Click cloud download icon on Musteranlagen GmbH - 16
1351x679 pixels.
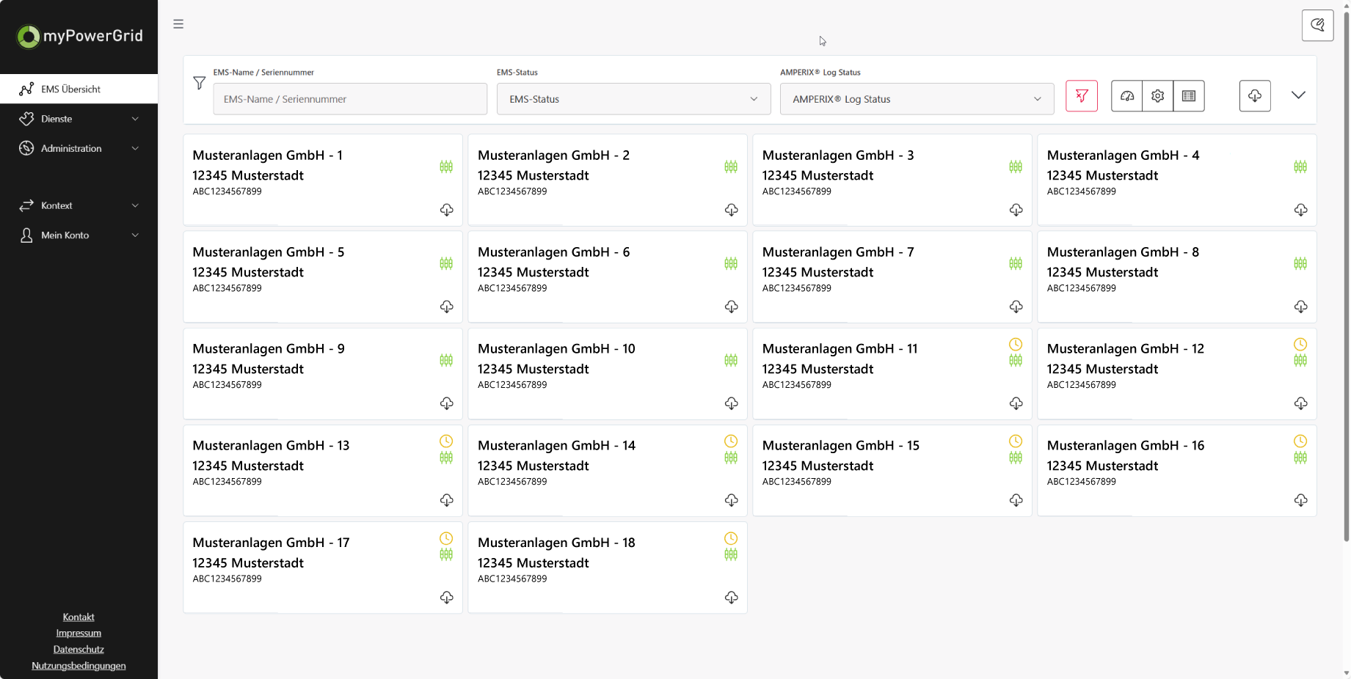(1300, 501)
